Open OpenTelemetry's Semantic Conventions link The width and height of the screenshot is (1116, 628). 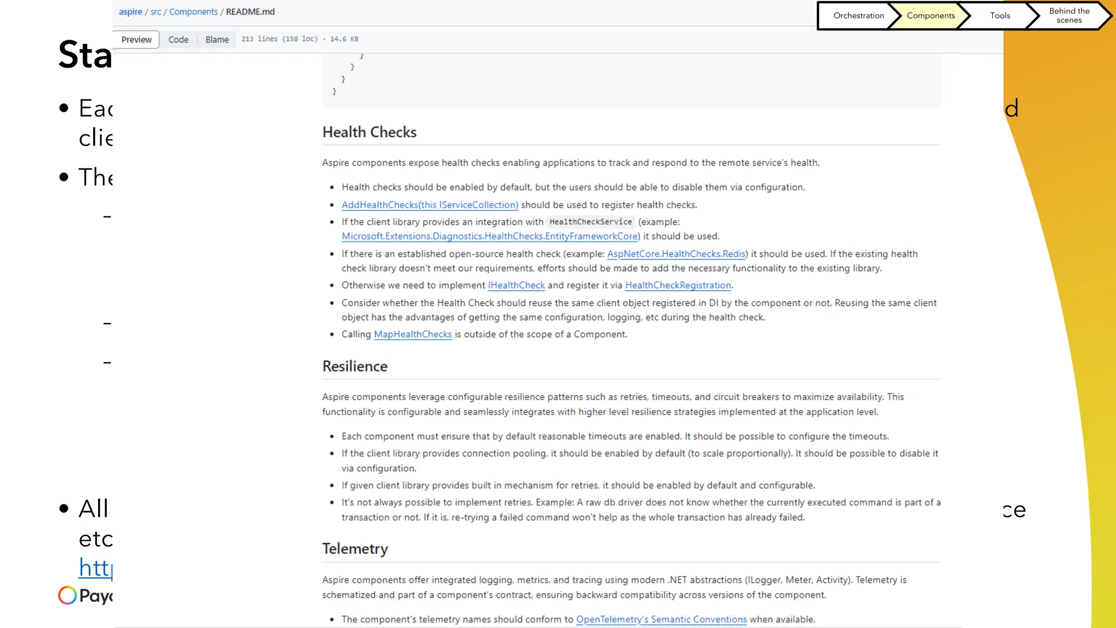pyautogui.click(x=661, y=619)
